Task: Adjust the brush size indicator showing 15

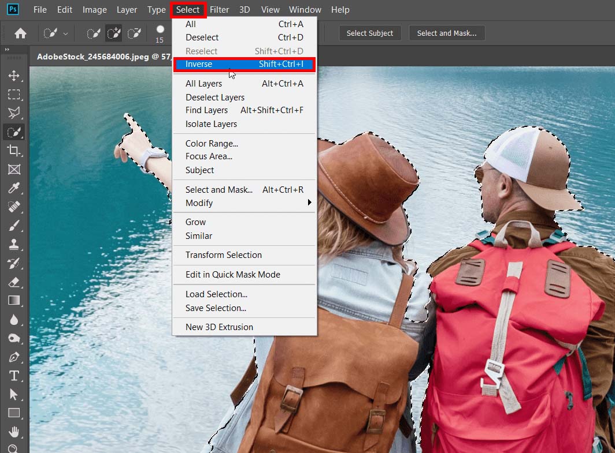Action: click(160, 33)
